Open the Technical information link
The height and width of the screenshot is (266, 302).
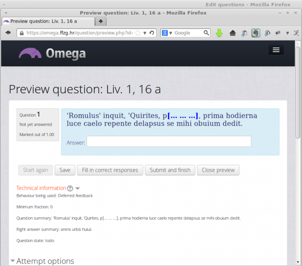(x=41, y=188)
